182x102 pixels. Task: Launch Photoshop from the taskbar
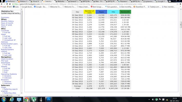49,99
